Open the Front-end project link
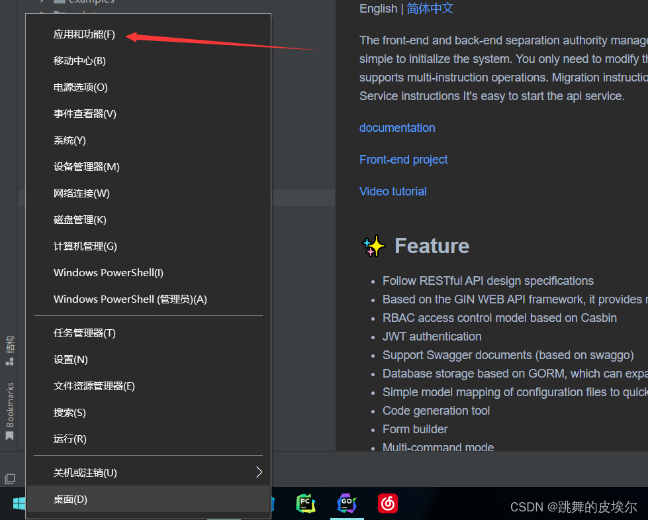The width and height of the screenshot is (648, 520). pyautogui.click(x=403, y=160)
